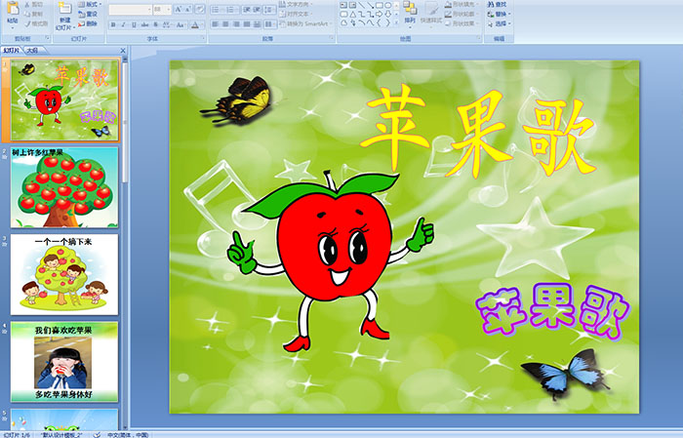Screen dimensions: 683x438
Task: Open the line spacing dropdown
Action: coord(269,10)
